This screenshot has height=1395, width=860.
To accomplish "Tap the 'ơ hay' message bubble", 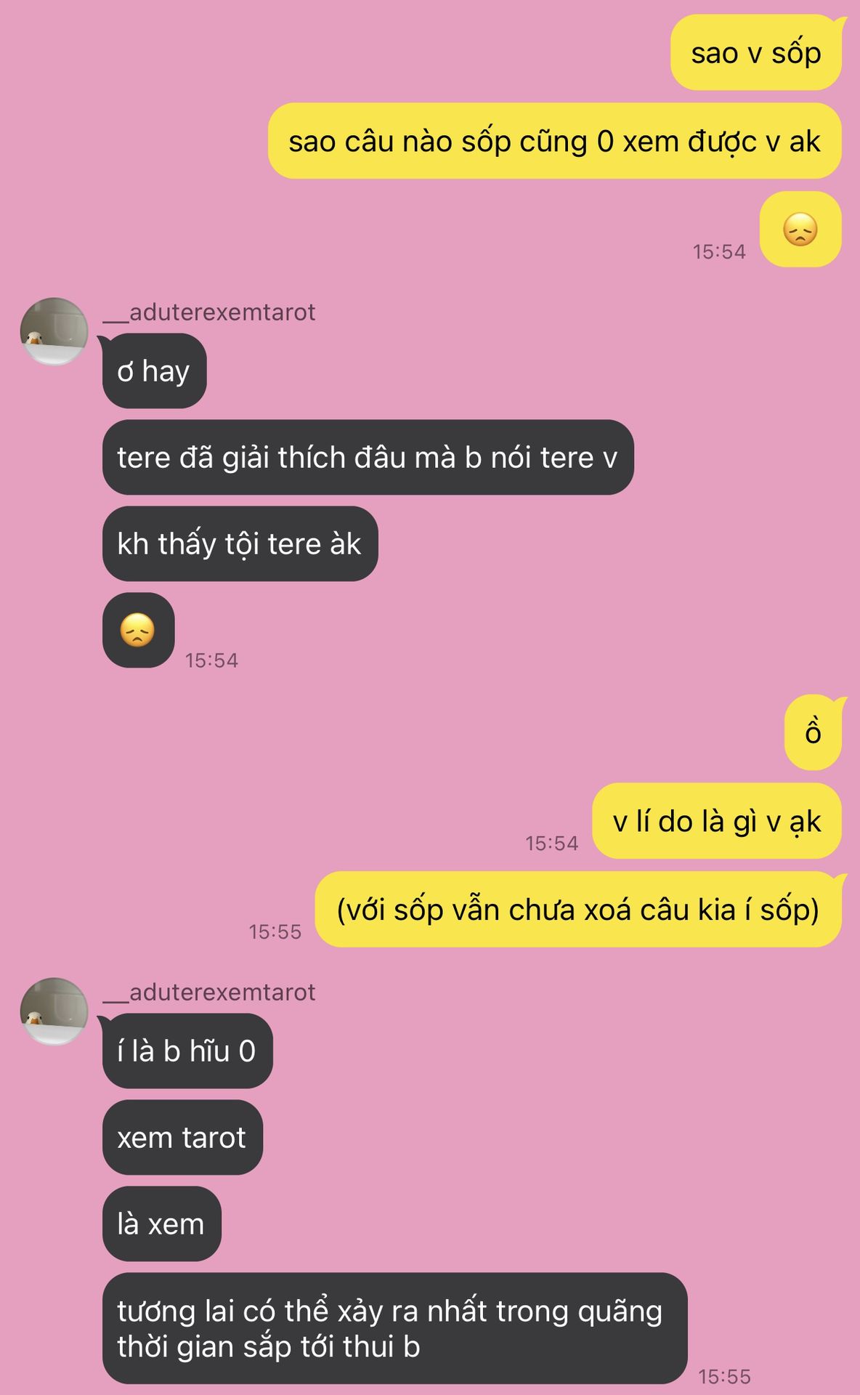I will (x=154, y=371).
